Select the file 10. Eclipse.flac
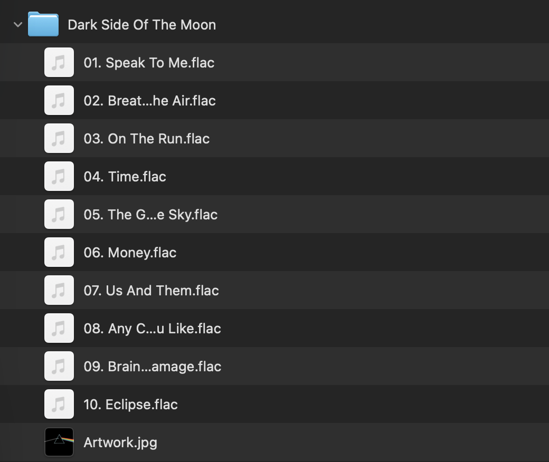This screenshot has width=549, height=462. (x=130, y=405)
